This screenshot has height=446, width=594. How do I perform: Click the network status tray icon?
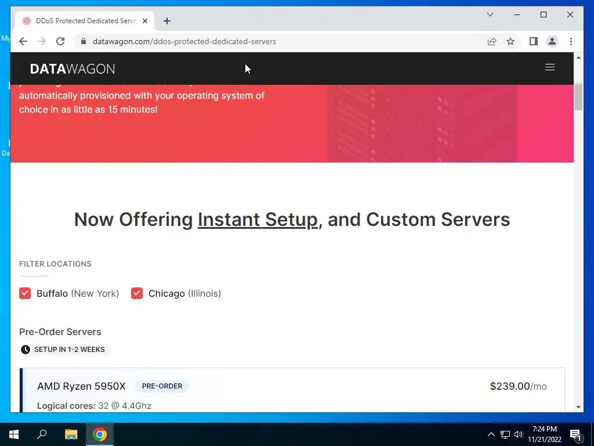coord(505,434)
